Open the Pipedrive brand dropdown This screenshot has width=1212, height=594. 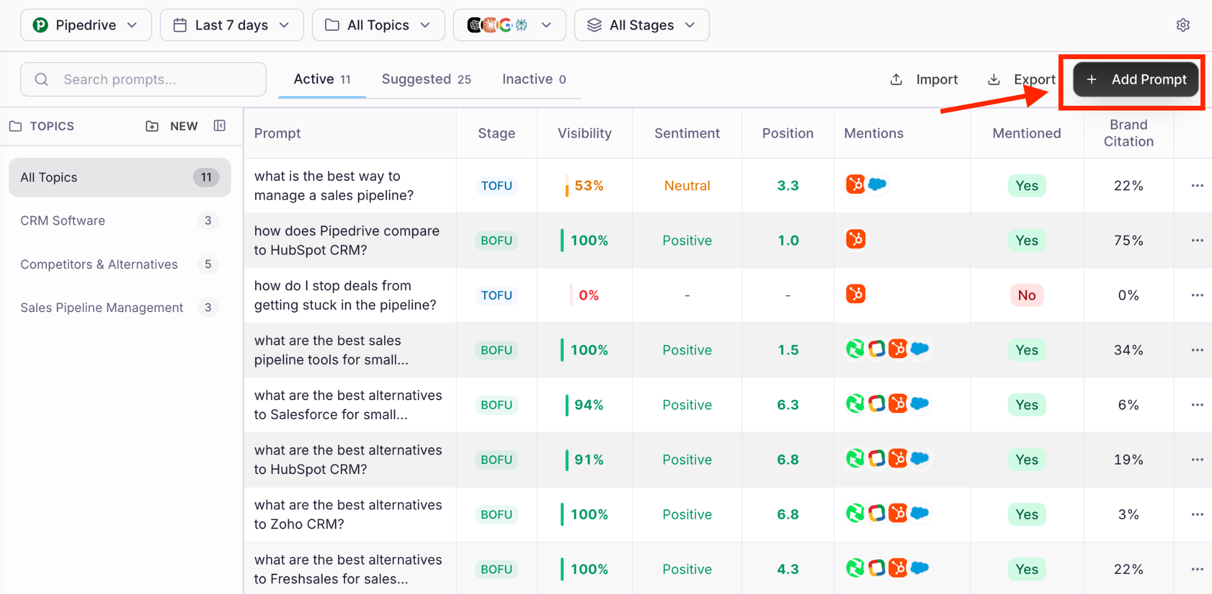86,25
